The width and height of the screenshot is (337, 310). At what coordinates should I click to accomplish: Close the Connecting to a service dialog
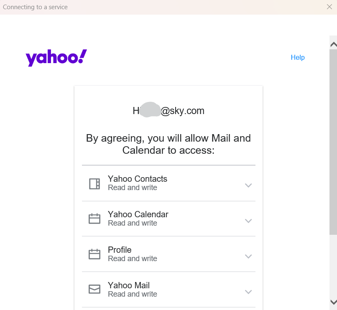pyautogui.click(x=329, y=7)
